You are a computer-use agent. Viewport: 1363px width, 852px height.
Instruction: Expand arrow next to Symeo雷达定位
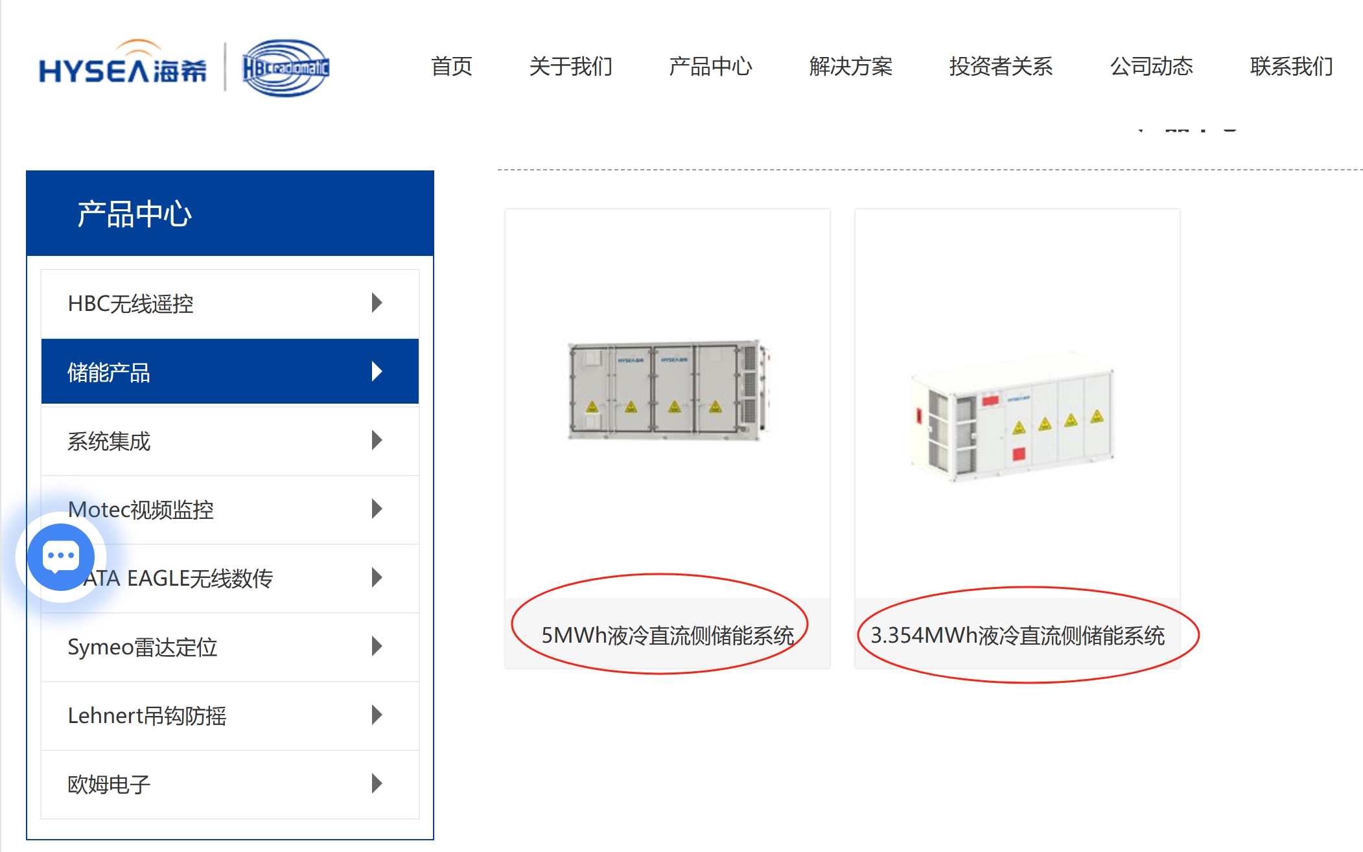377,646
